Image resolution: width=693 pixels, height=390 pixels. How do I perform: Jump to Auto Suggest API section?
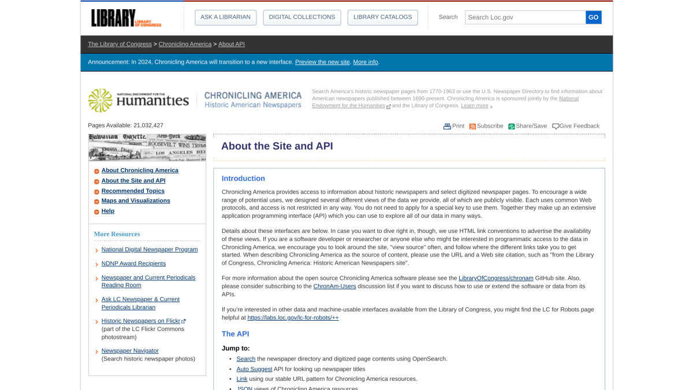(x=254, y=369)
